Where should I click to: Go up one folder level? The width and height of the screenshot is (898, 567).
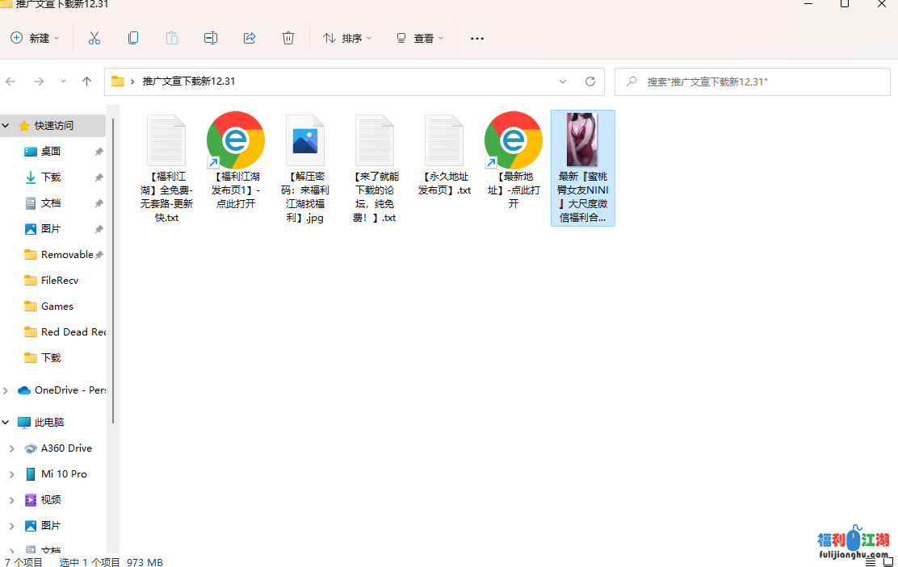(x=87, y=81)
